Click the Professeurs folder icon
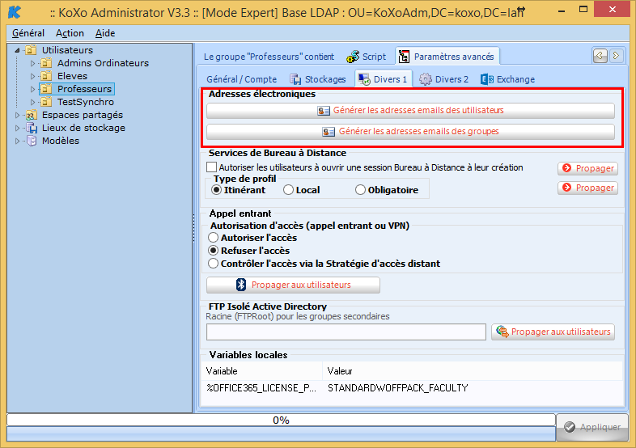This screenshot has height=448, width=636. tap(46, 89)
